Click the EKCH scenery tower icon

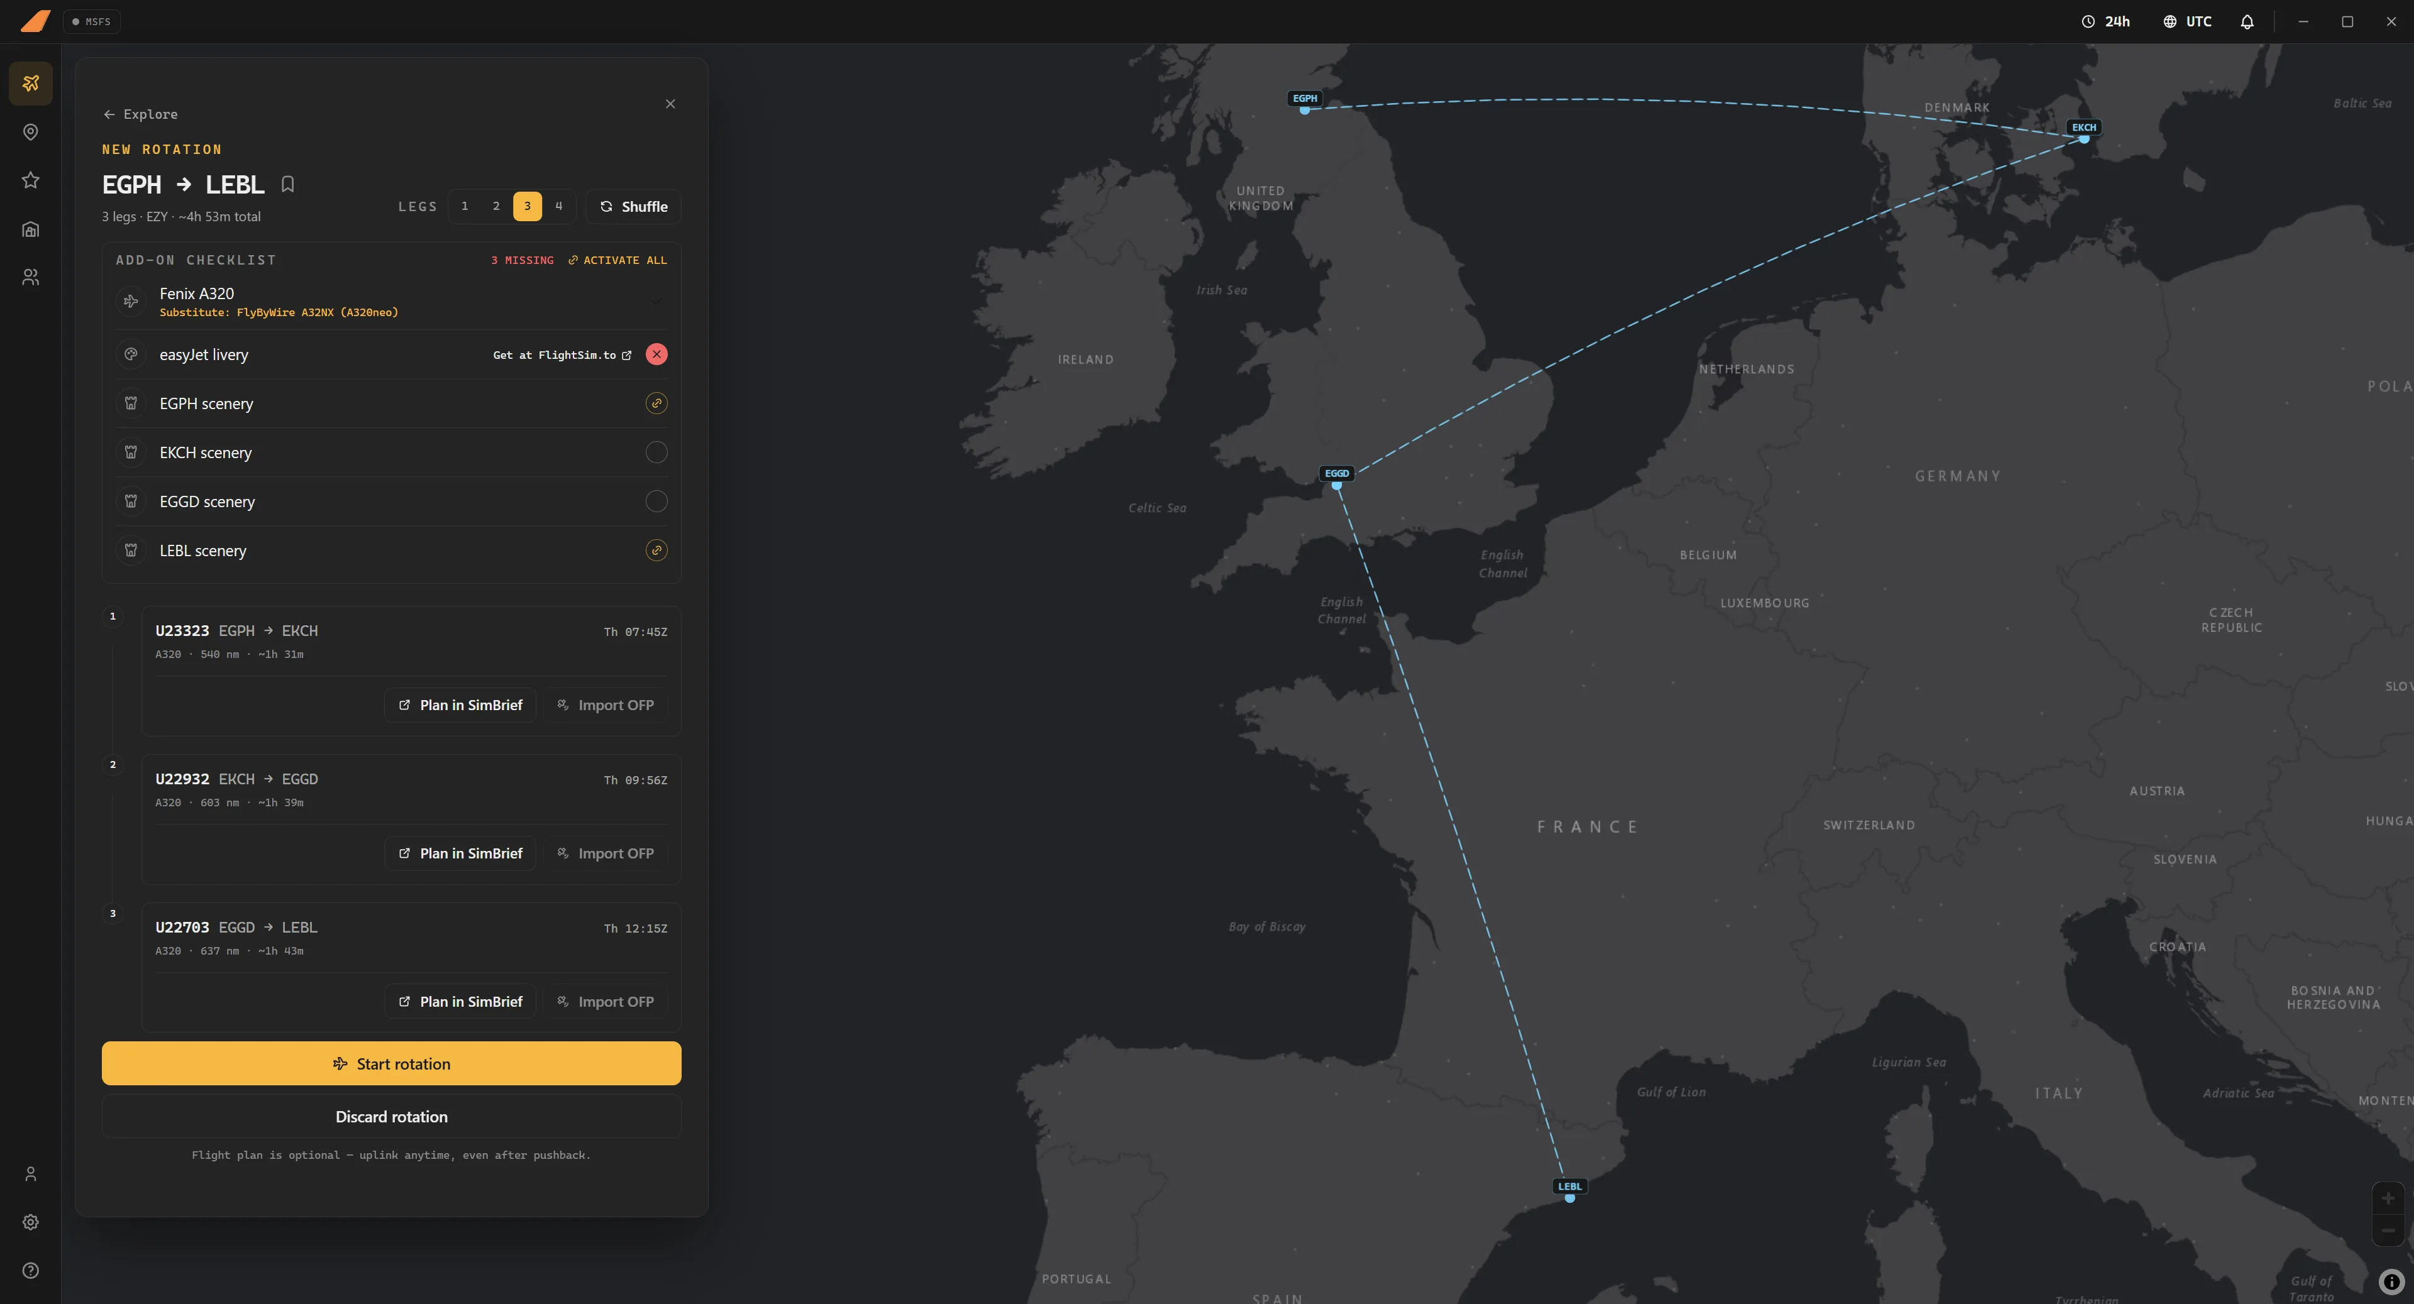[x=131, y=452]
